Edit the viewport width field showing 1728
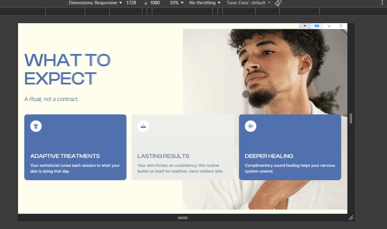 click(131, 3)
